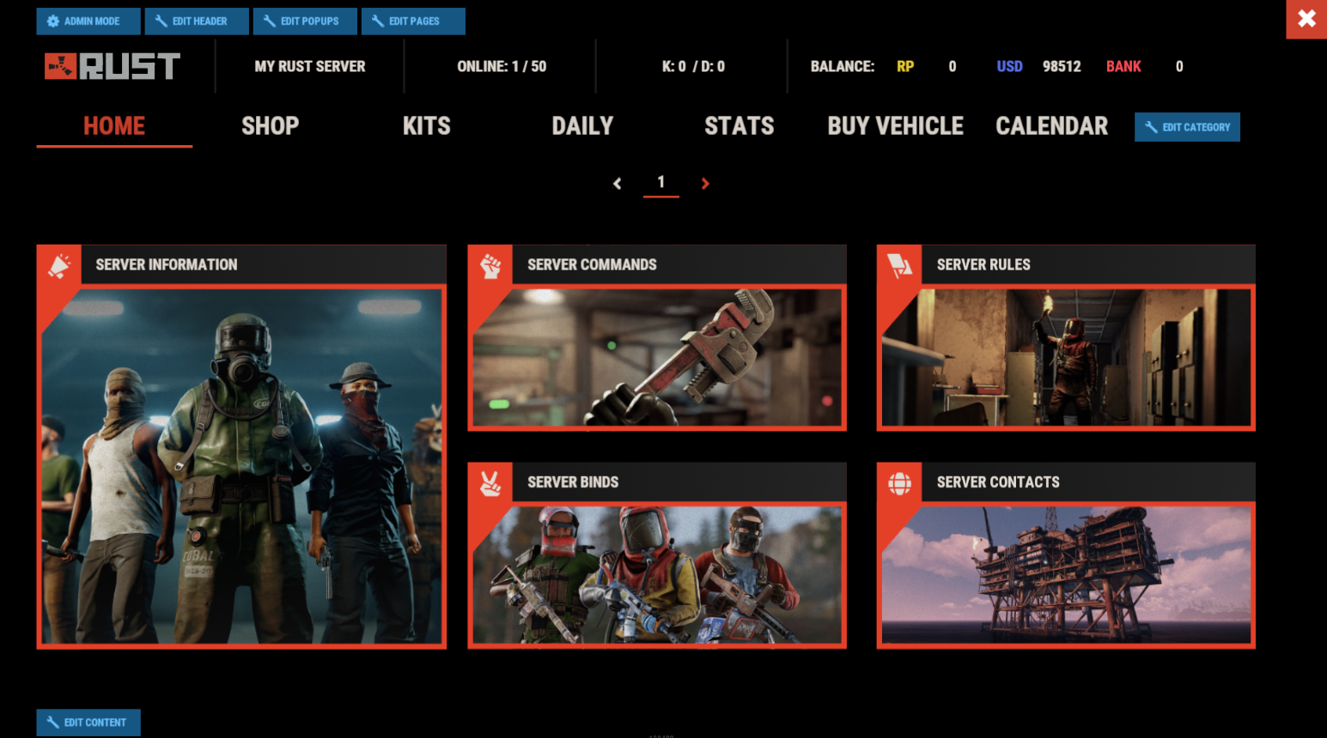Switch to the Shop tab

(x=271, y=126)
